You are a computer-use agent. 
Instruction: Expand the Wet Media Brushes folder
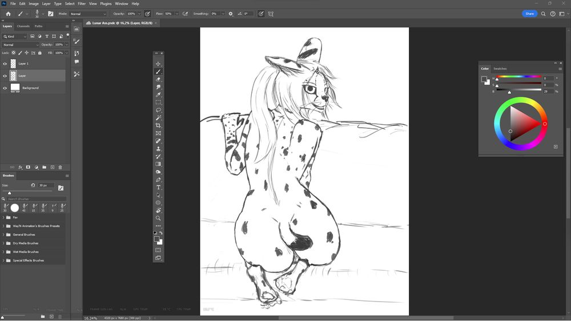(x=3, y=252)
